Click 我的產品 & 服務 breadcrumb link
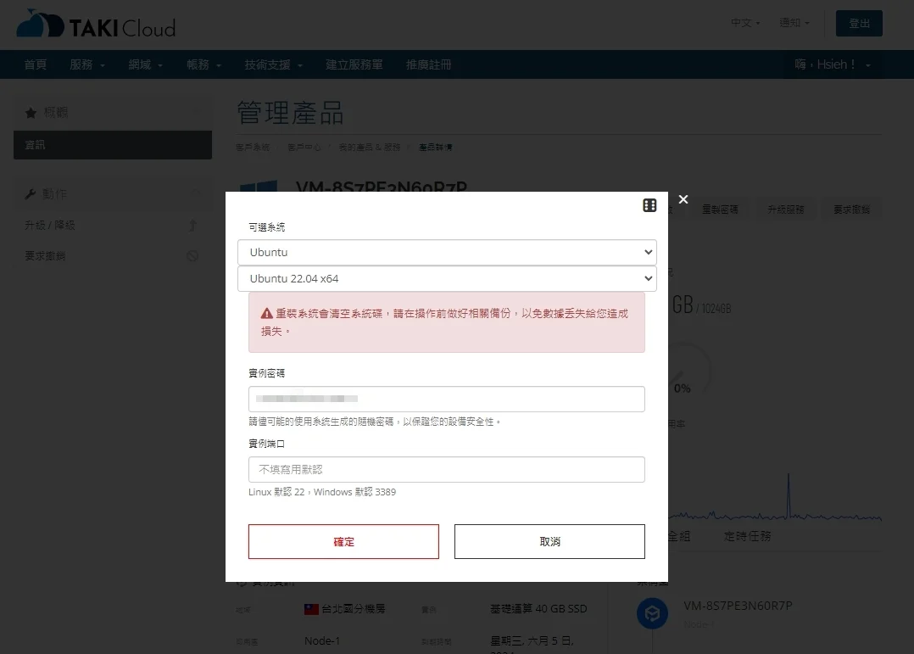Screen dimensions: 914x654 (370, 148)
